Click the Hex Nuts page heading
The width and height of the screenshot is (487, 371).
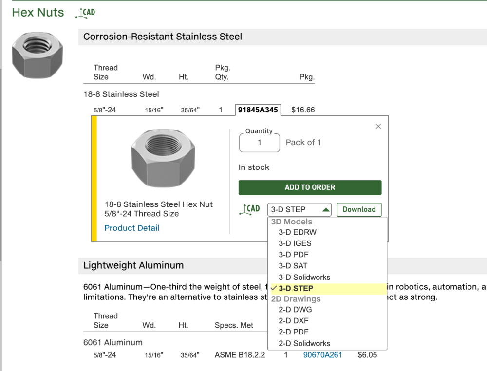click(x=38, y=13)
